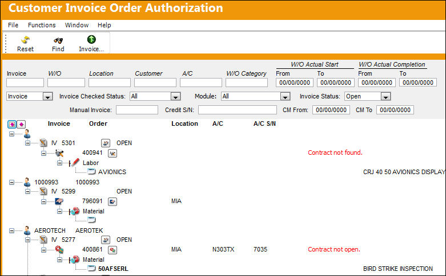The image size is (446, 276).
Task: Click the Material gear icon under order 400861
Action: pos(75,259)
